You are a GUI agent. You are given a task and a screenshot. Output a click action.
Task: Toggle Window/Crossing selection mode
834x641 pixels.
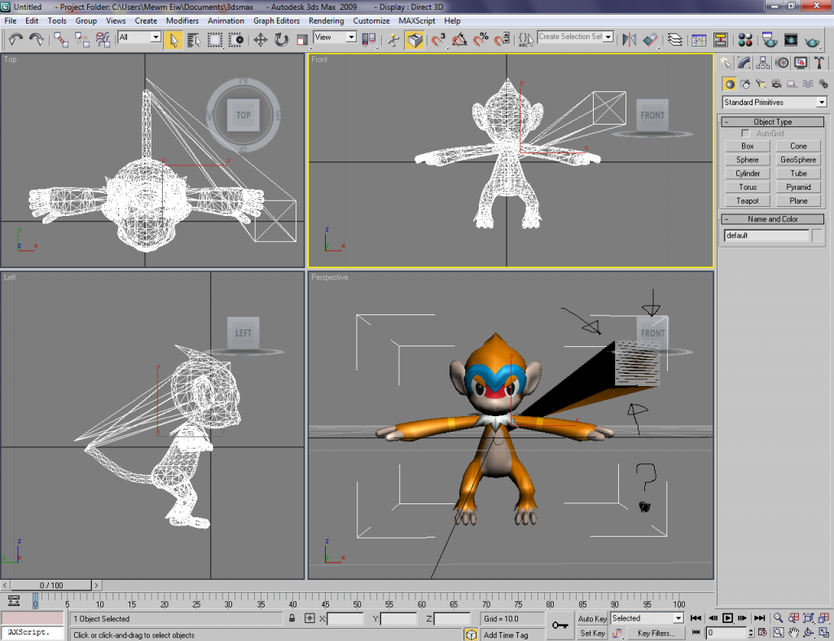click(x=235, y=40)
